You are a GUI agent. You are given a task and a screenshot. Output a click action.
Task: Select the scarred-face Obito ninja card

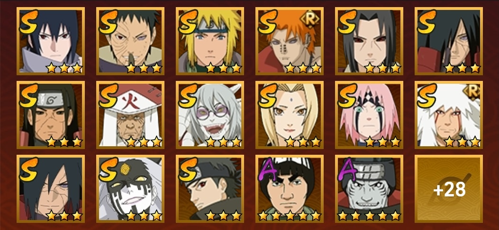coord(130,41)
